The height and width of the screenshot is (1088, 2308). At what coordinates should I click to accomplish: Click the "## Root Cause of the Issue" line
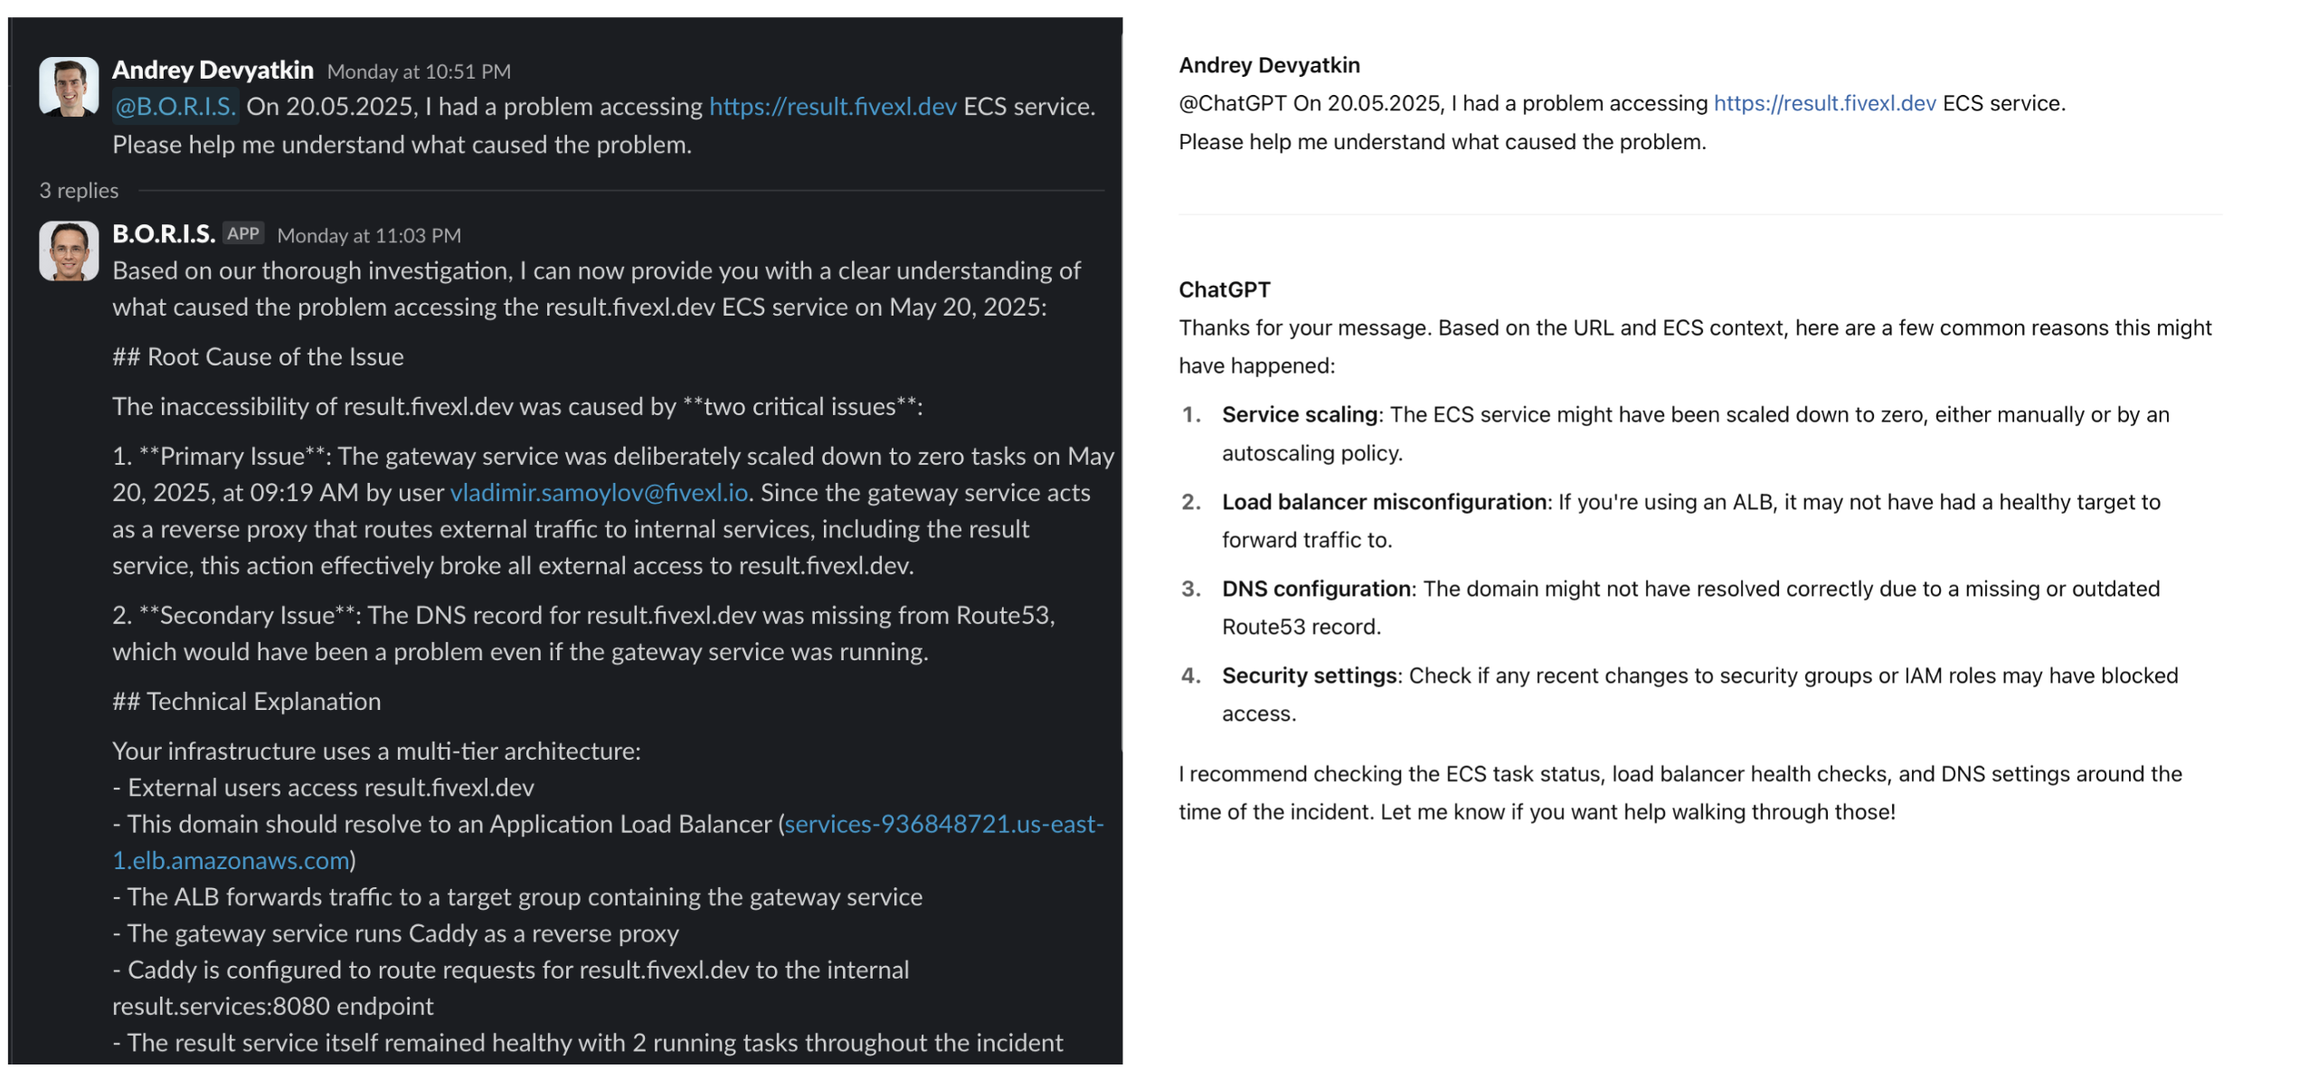(258, 357)
